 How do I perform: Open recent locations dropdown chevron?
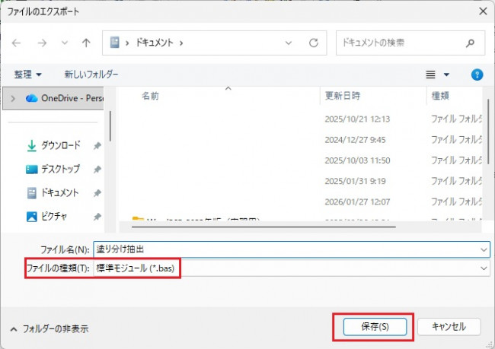[64, 43]
